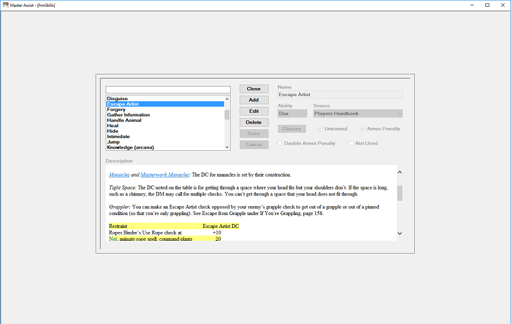Click the Restraint table header
The image size is (511, 324).
(118, 226)
